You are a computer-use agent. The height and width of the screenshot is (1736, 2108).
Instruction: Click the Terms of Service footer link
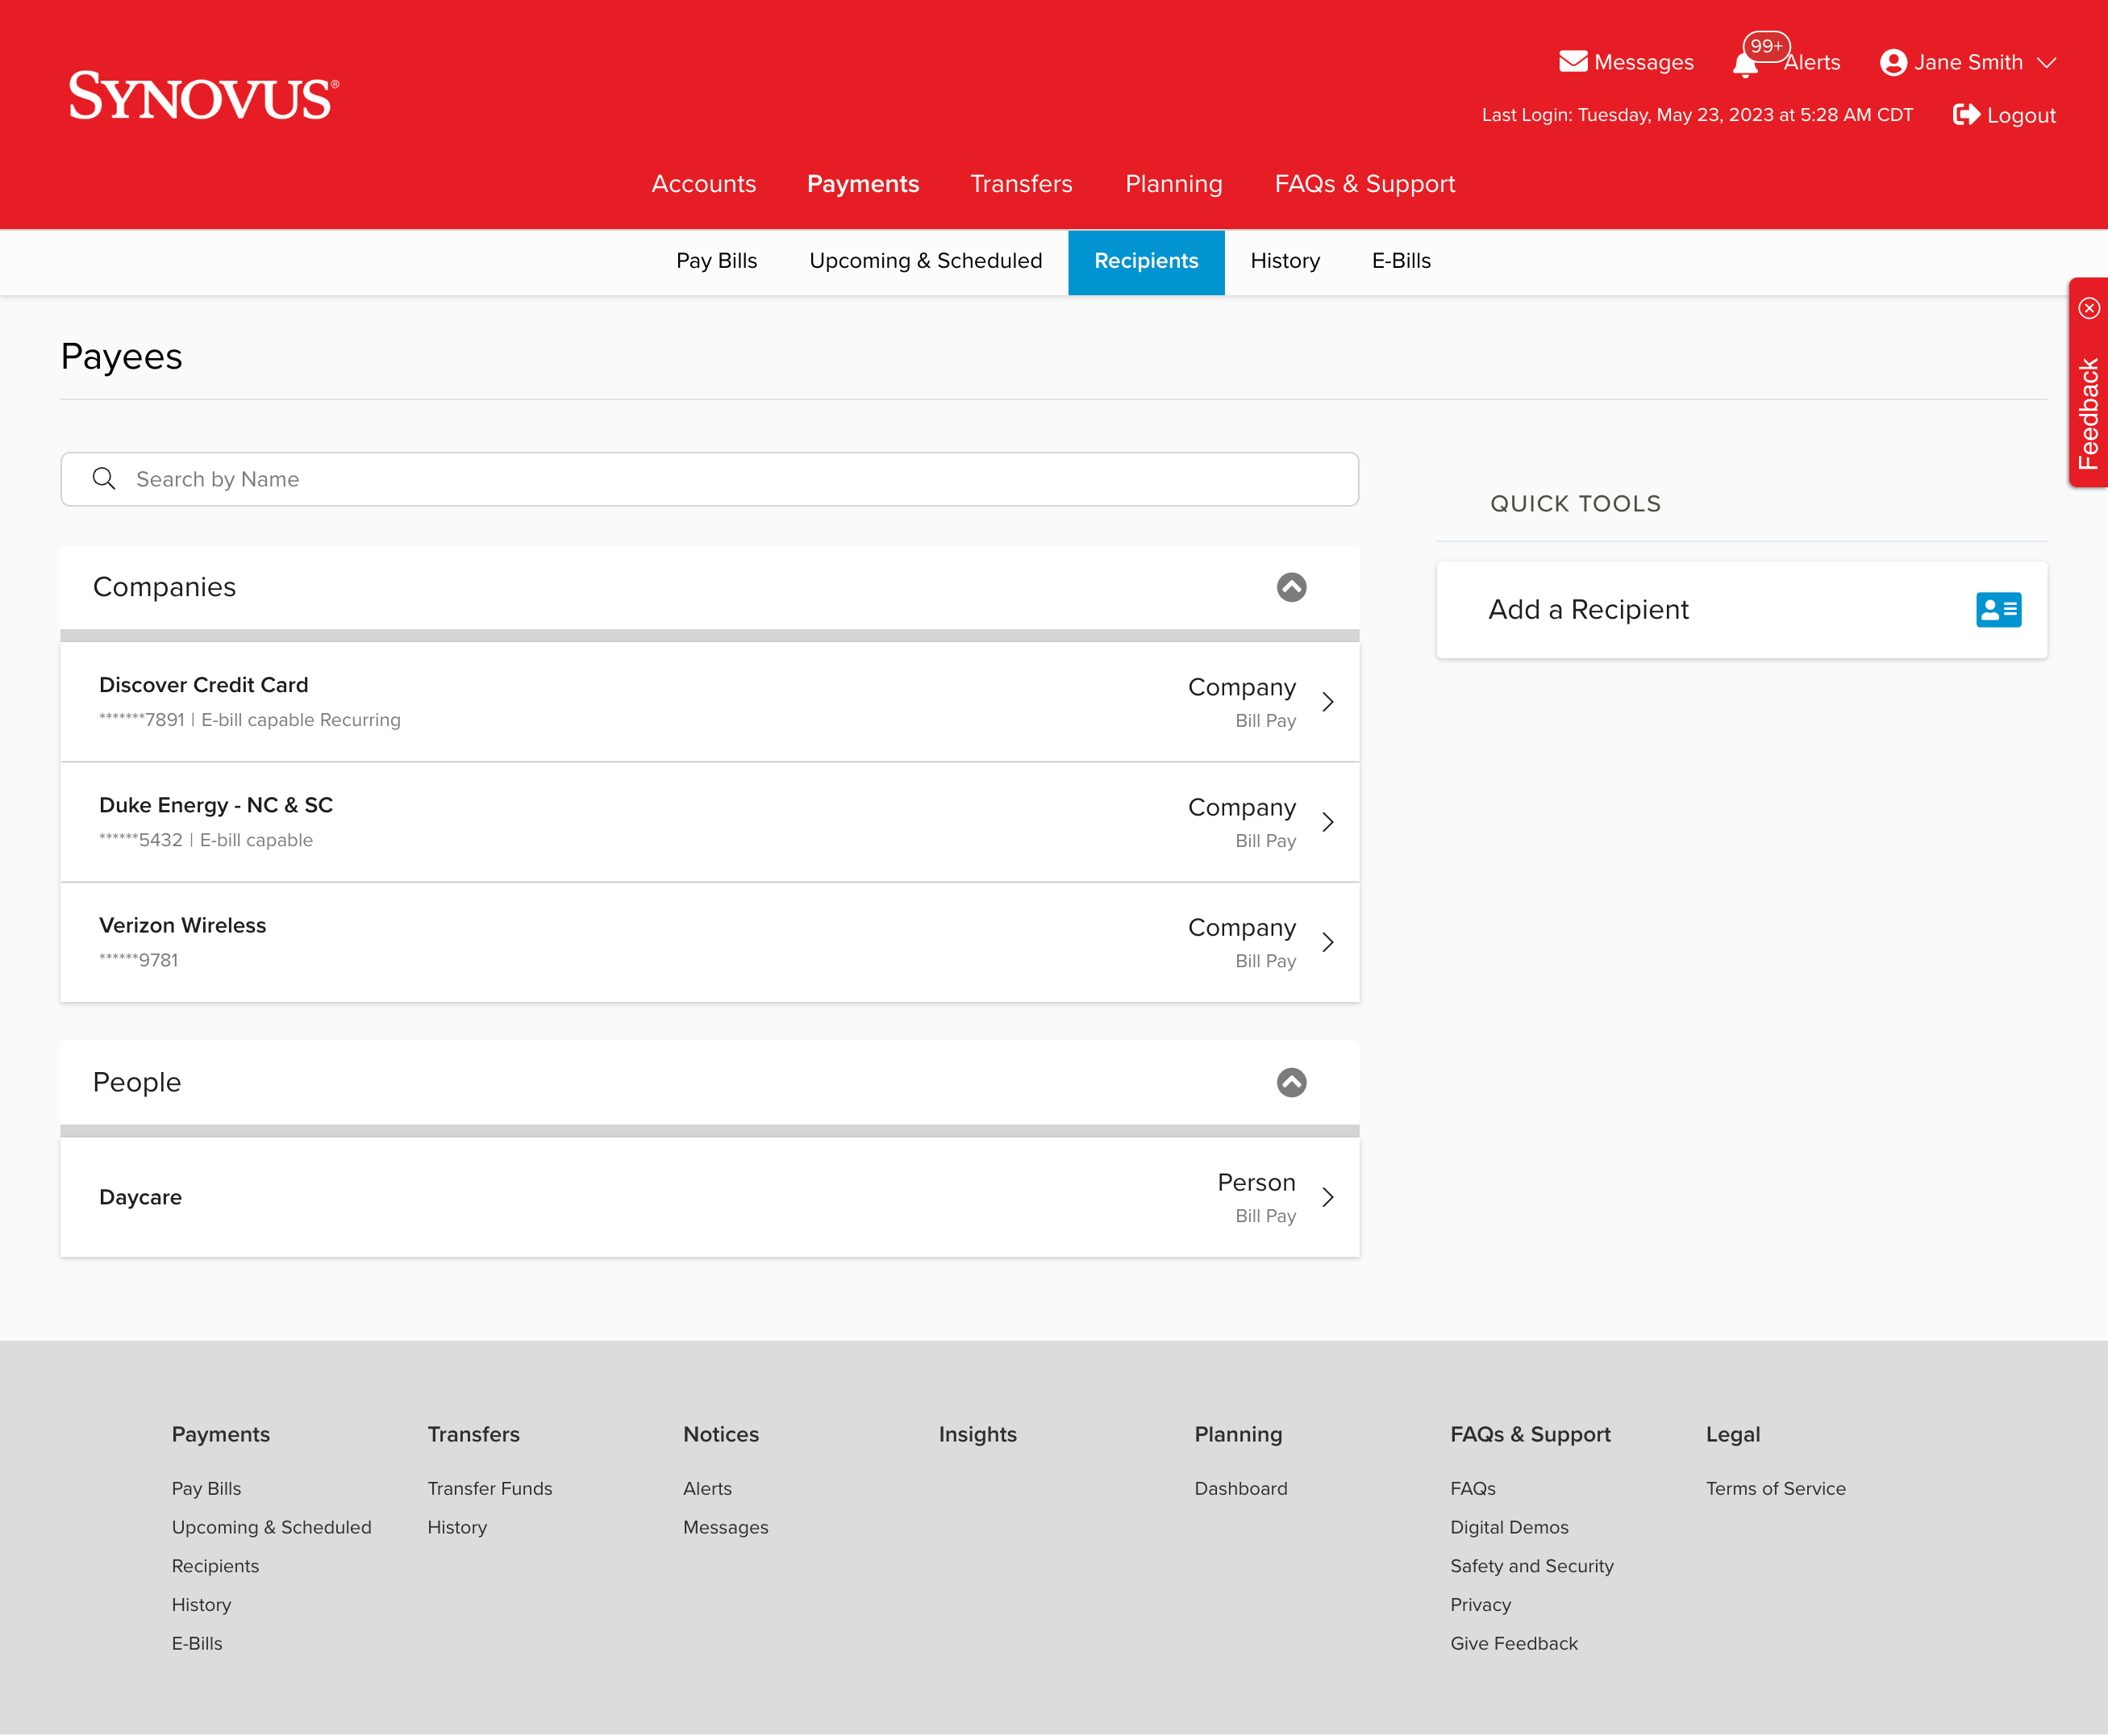tap(1775, 1488)
